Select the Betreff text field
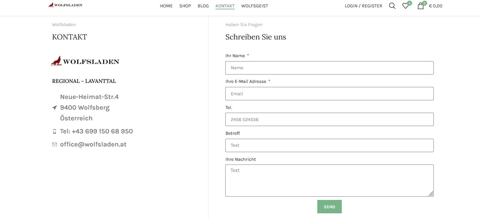Image resolution: width=481 pixels, height=223 pixels. [x=329, y=145]
